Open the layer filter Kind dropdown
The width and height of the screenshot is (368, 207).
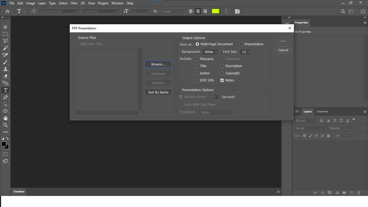tap(306, 121)
